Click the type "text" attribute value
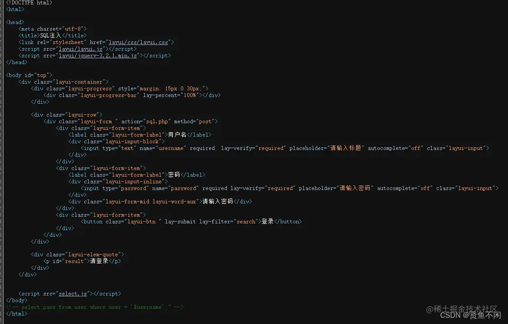 127,148
